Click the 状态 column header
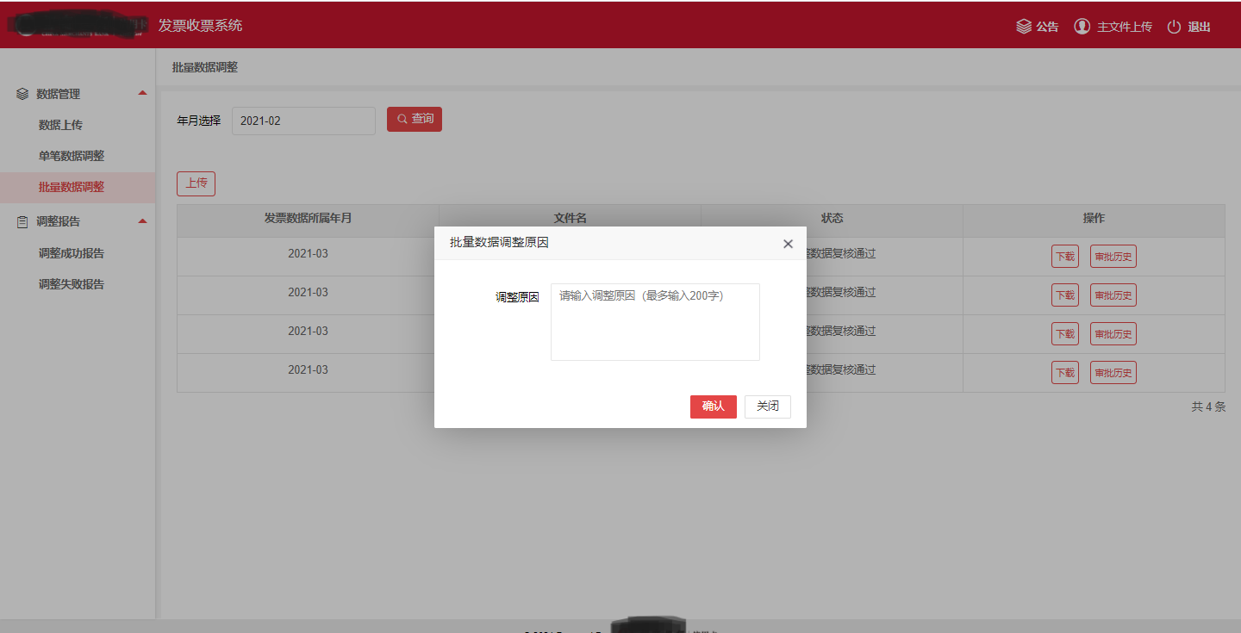The width and height of the screenshot is (1241, 633). coord(832,219)
